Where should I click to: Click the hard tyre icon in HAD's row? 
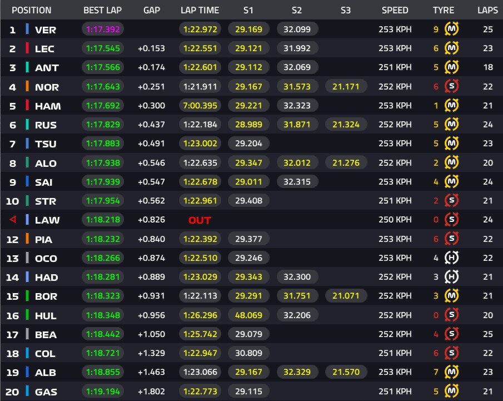451,277
